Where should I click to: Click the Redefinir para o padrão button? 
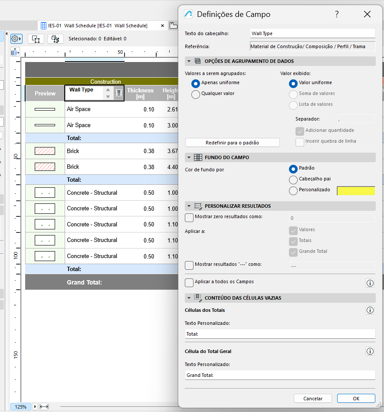(x=232, y=142)
